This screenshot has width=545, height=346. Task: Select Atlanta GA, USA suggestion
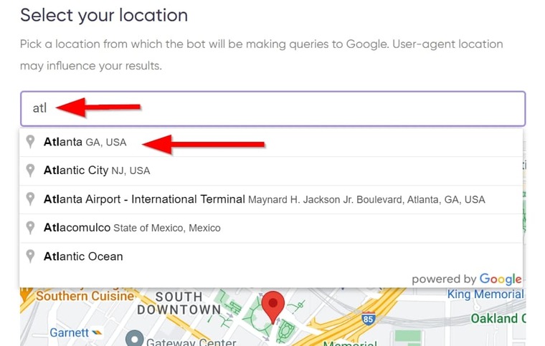click(271, 142)
